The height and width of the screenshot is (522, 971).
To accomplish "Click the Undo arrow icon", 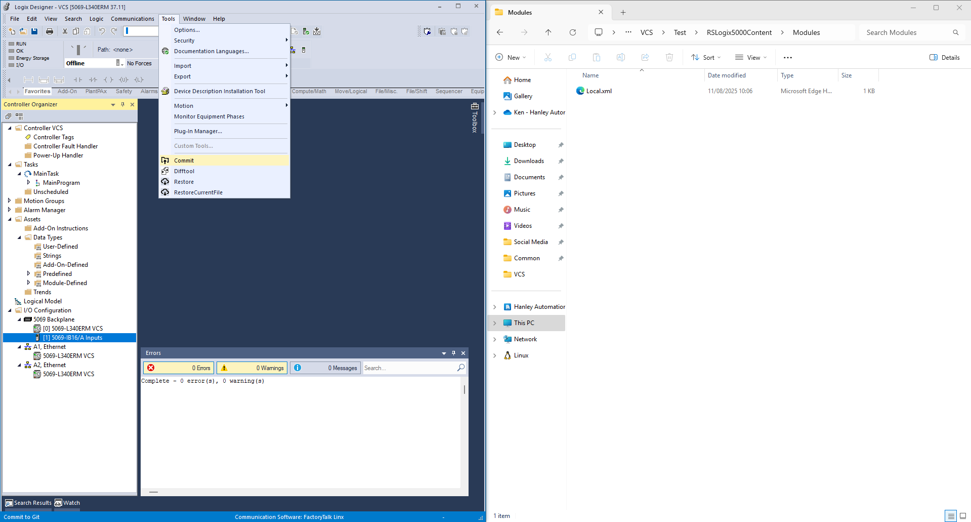I will tap(102, 31).
